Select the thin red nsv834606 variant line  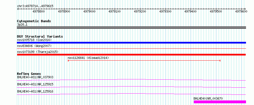coord(131,48)
